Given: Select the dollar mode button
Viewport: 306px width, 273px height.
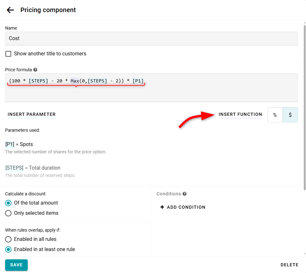Looking at the screenshot, I should pos(290,115).
